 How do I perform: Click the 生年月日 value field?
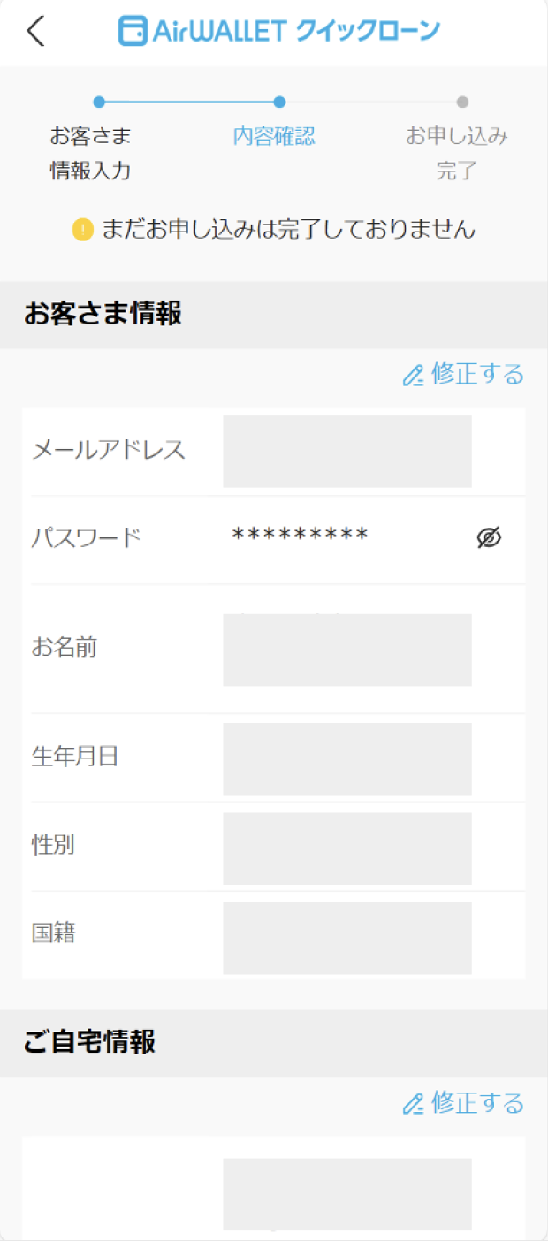click(347, 758)
